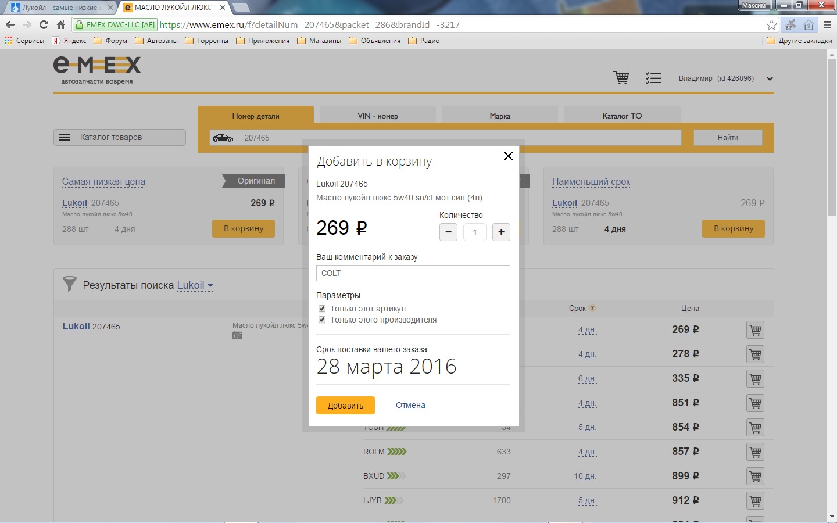This screenshot has width=837, height=523.
Task: Click the quantity input field
Action: pyautogui.click(x=475, y=232)
